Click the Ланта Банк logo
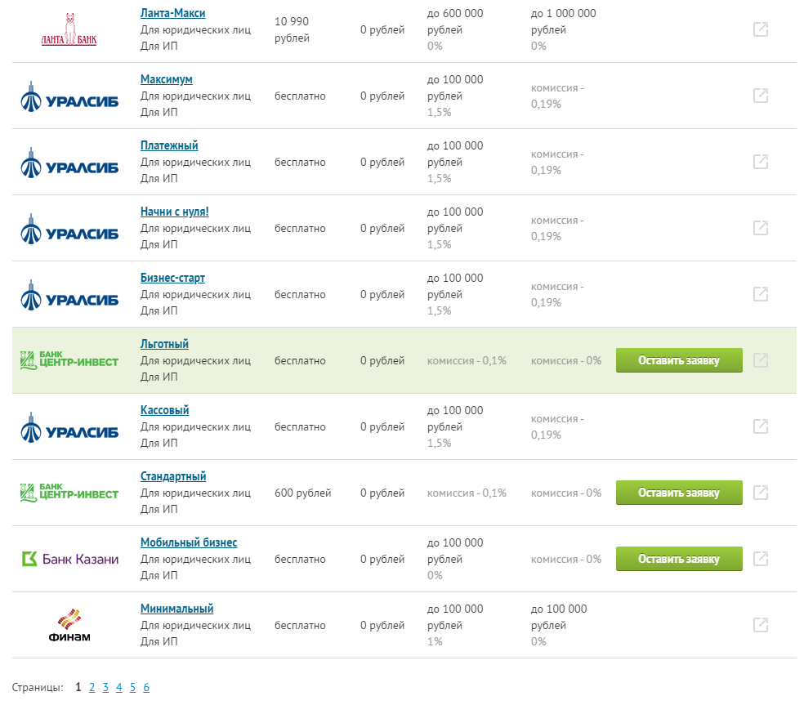The image size is (804, 714). [69, 29]
